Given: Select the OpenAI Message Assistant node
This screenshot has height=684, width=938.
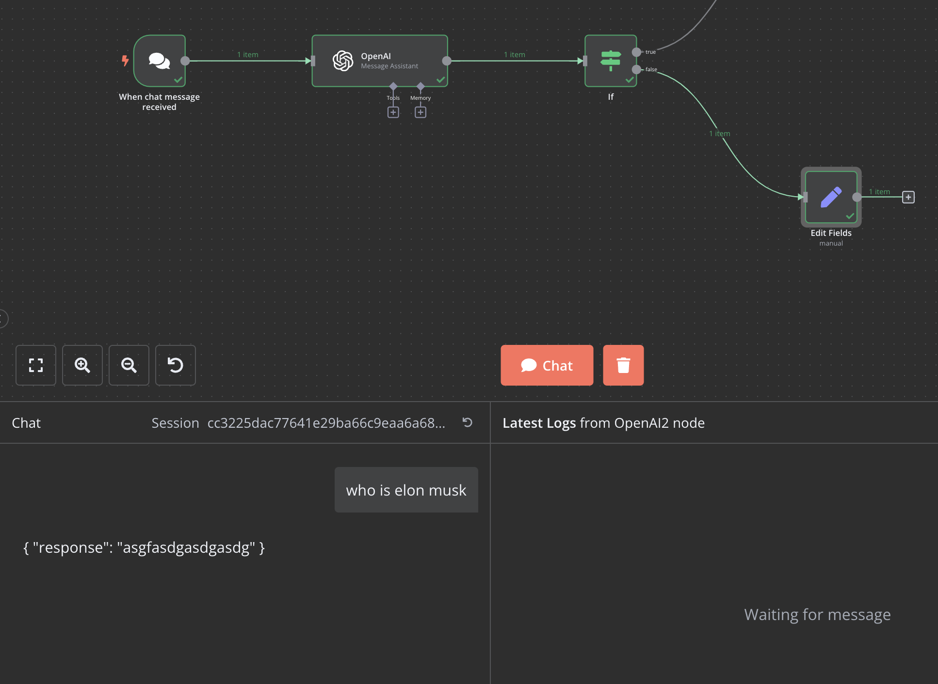Looking at the screenshot, I should [x=380, y=61].
